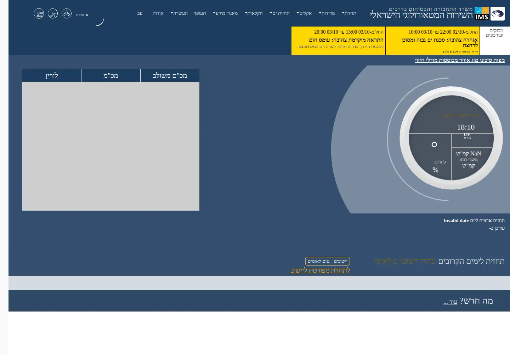Click the מבזקים ועידכונים updates label
Image resolution: width=510 pixels, height=354 pixels.
(x=494, y=33)
